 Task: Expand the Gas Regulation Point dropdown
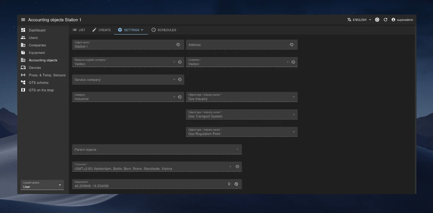pos(241,132)
